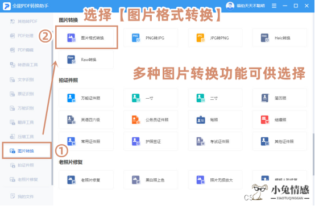Open the 公务员证件照 tool
Viewport: 315px width, 206px height.
[151, 120]
